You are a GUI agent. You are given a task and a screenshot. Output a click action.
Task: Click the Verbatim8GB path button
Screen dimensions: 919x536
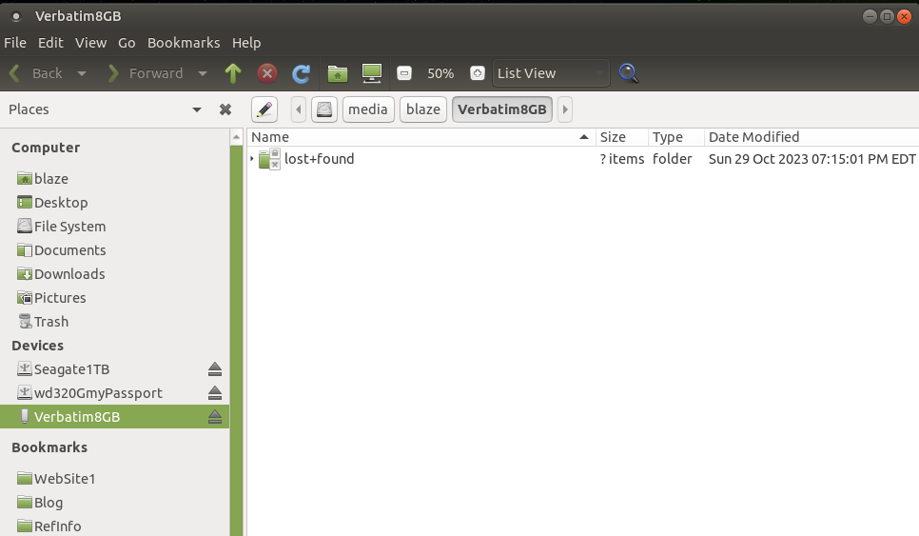pos(502,109)
